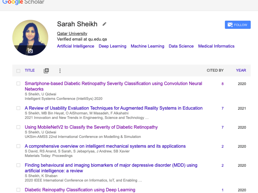Open A Review of Usability Evaluation Techniques article
Screen dimensions: 258x193
click(x=114, y=108)
